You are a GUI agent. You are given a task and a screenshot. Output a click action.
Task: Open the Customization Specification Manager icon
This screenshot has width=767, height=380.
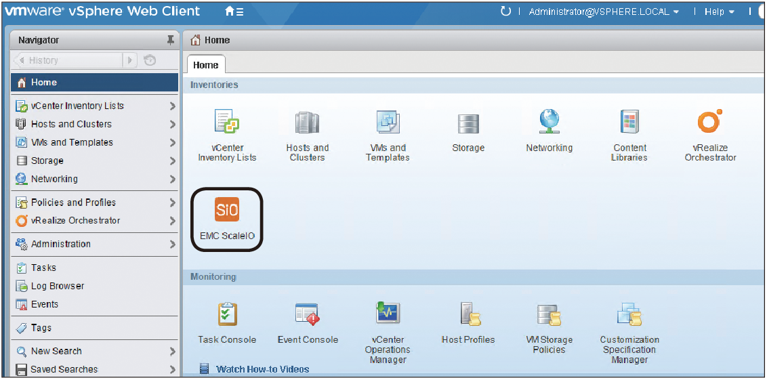pos(629,314)
